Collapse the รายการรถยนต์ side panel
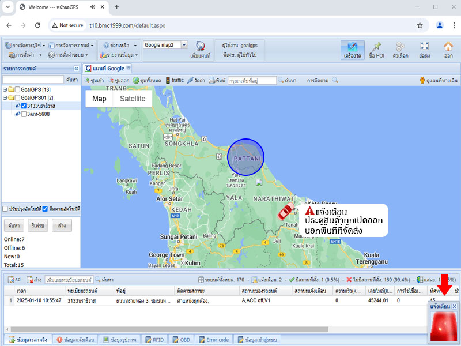 click(x=77, y=69)
